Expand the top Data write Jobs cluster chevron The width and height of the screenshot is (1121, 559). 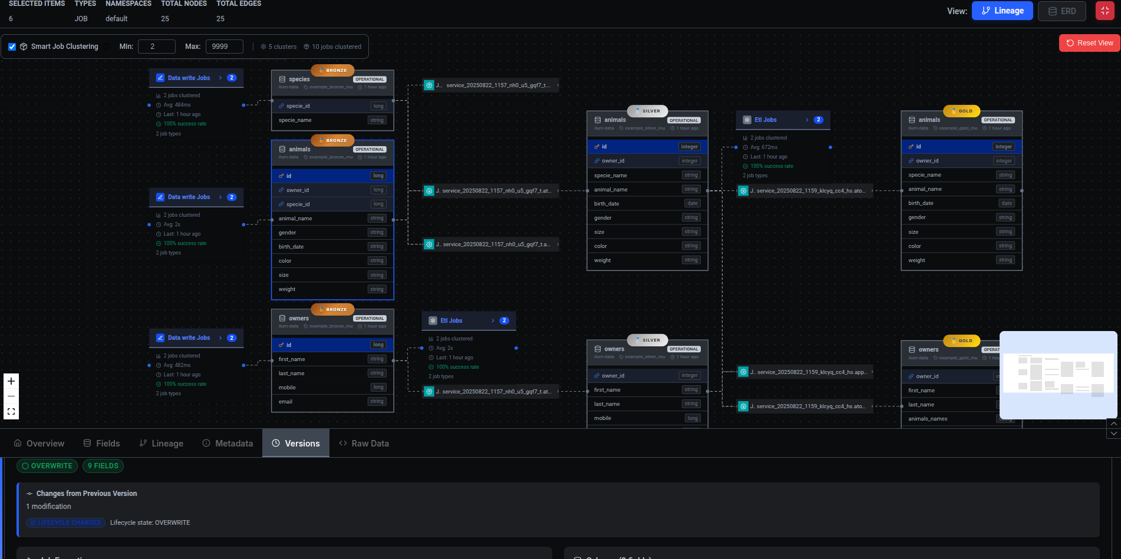click(220, 78)
